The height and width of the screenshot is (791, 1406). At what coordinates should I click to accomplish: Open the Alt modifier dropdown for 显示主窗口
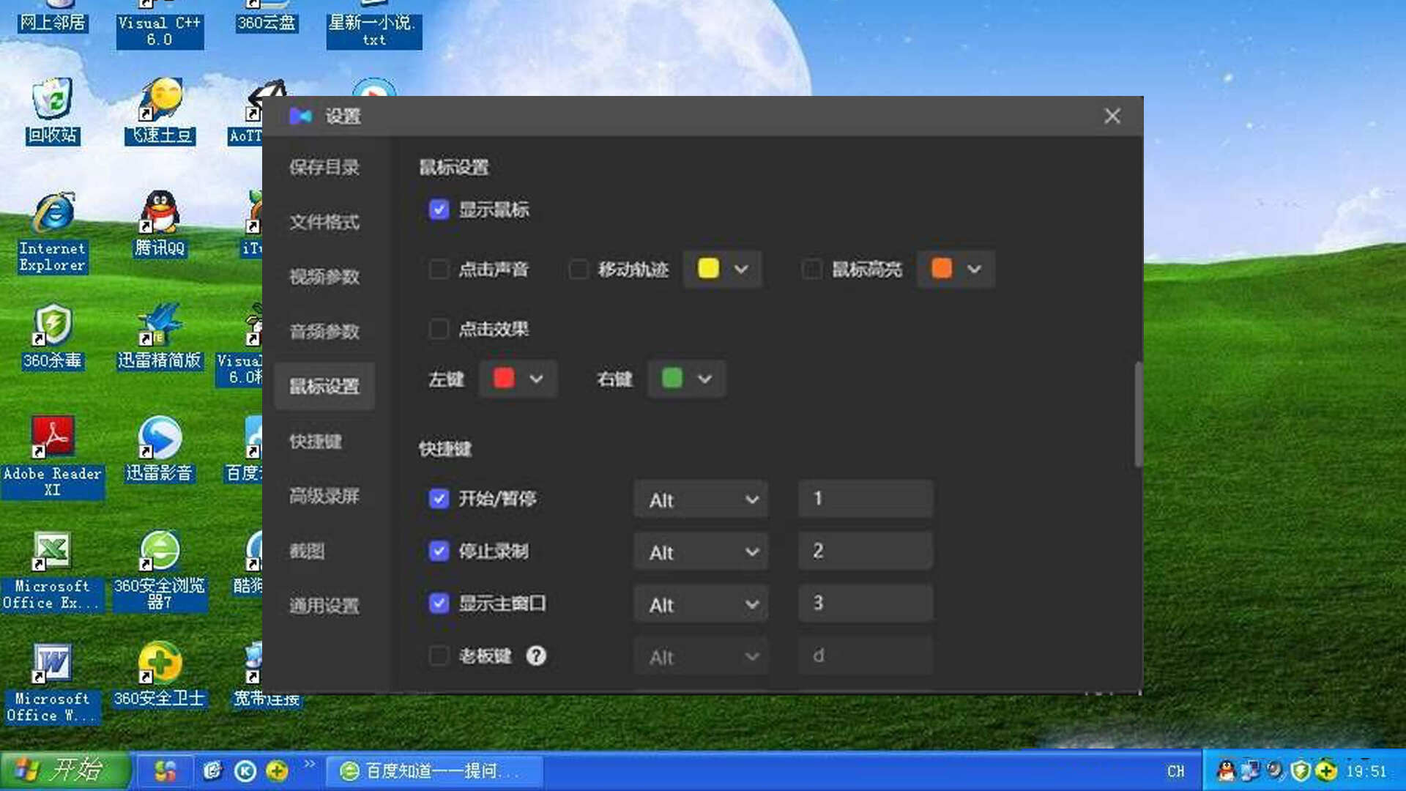(x=701, y=604)
